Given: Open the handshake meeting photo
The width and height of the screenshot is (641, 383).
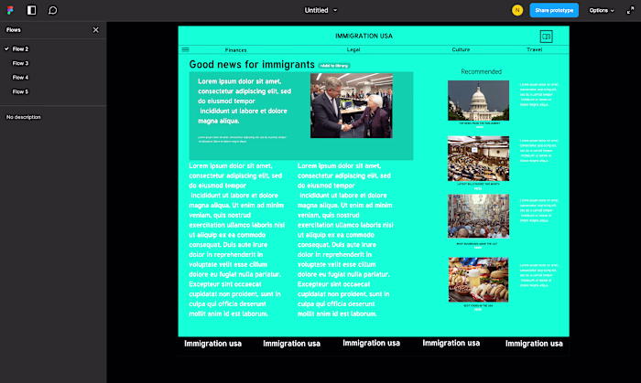Looking at the screenshot, I should (352, 106).
